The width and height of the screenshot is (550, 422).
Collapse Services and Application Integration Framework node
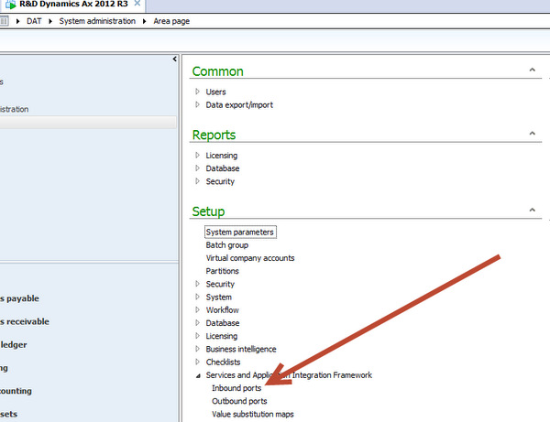[198, 375]
